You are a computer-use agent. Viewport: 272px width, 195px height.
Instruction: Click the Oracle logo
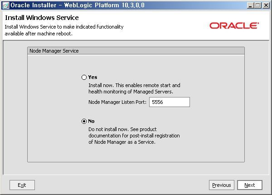(x=234, y=25)
